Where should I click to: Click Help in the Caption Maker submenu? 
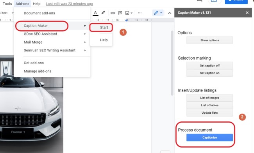coord(101,40)
